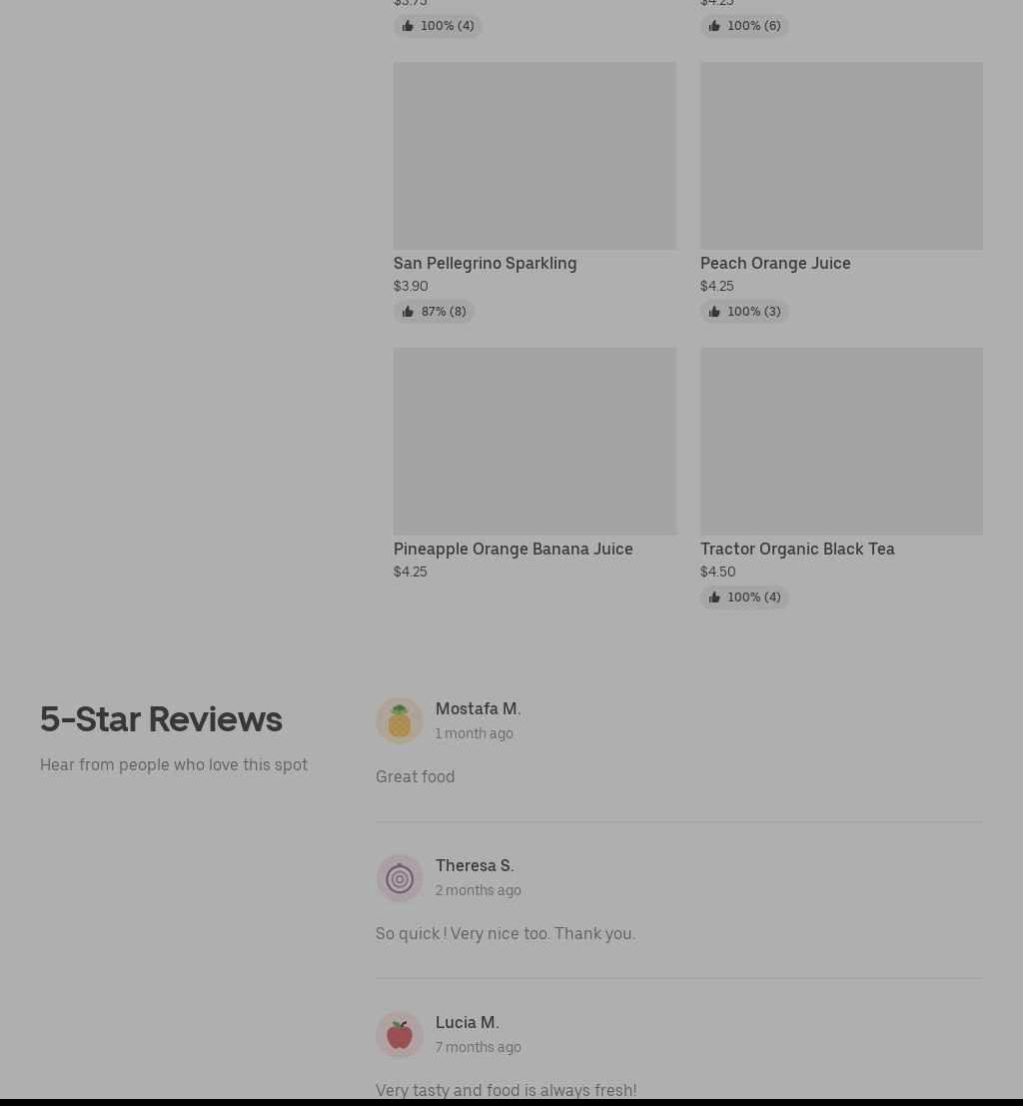Select the San Pellegrino Sparkling title
This screenshot has height=1106, width=1023.
point(485,263)
